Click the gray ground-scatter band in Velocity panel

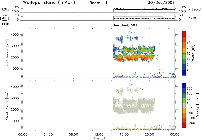pos(133,110)
